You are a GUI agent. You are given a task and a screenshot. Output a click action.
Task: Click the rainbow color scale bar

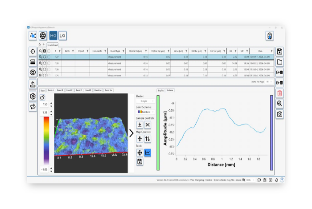[46, 141]
